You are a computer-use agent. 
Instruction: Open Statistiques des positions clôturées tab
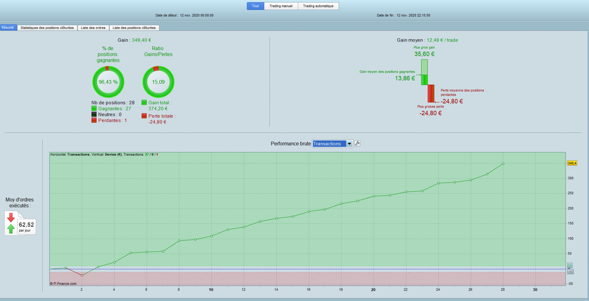coord(47,28)
